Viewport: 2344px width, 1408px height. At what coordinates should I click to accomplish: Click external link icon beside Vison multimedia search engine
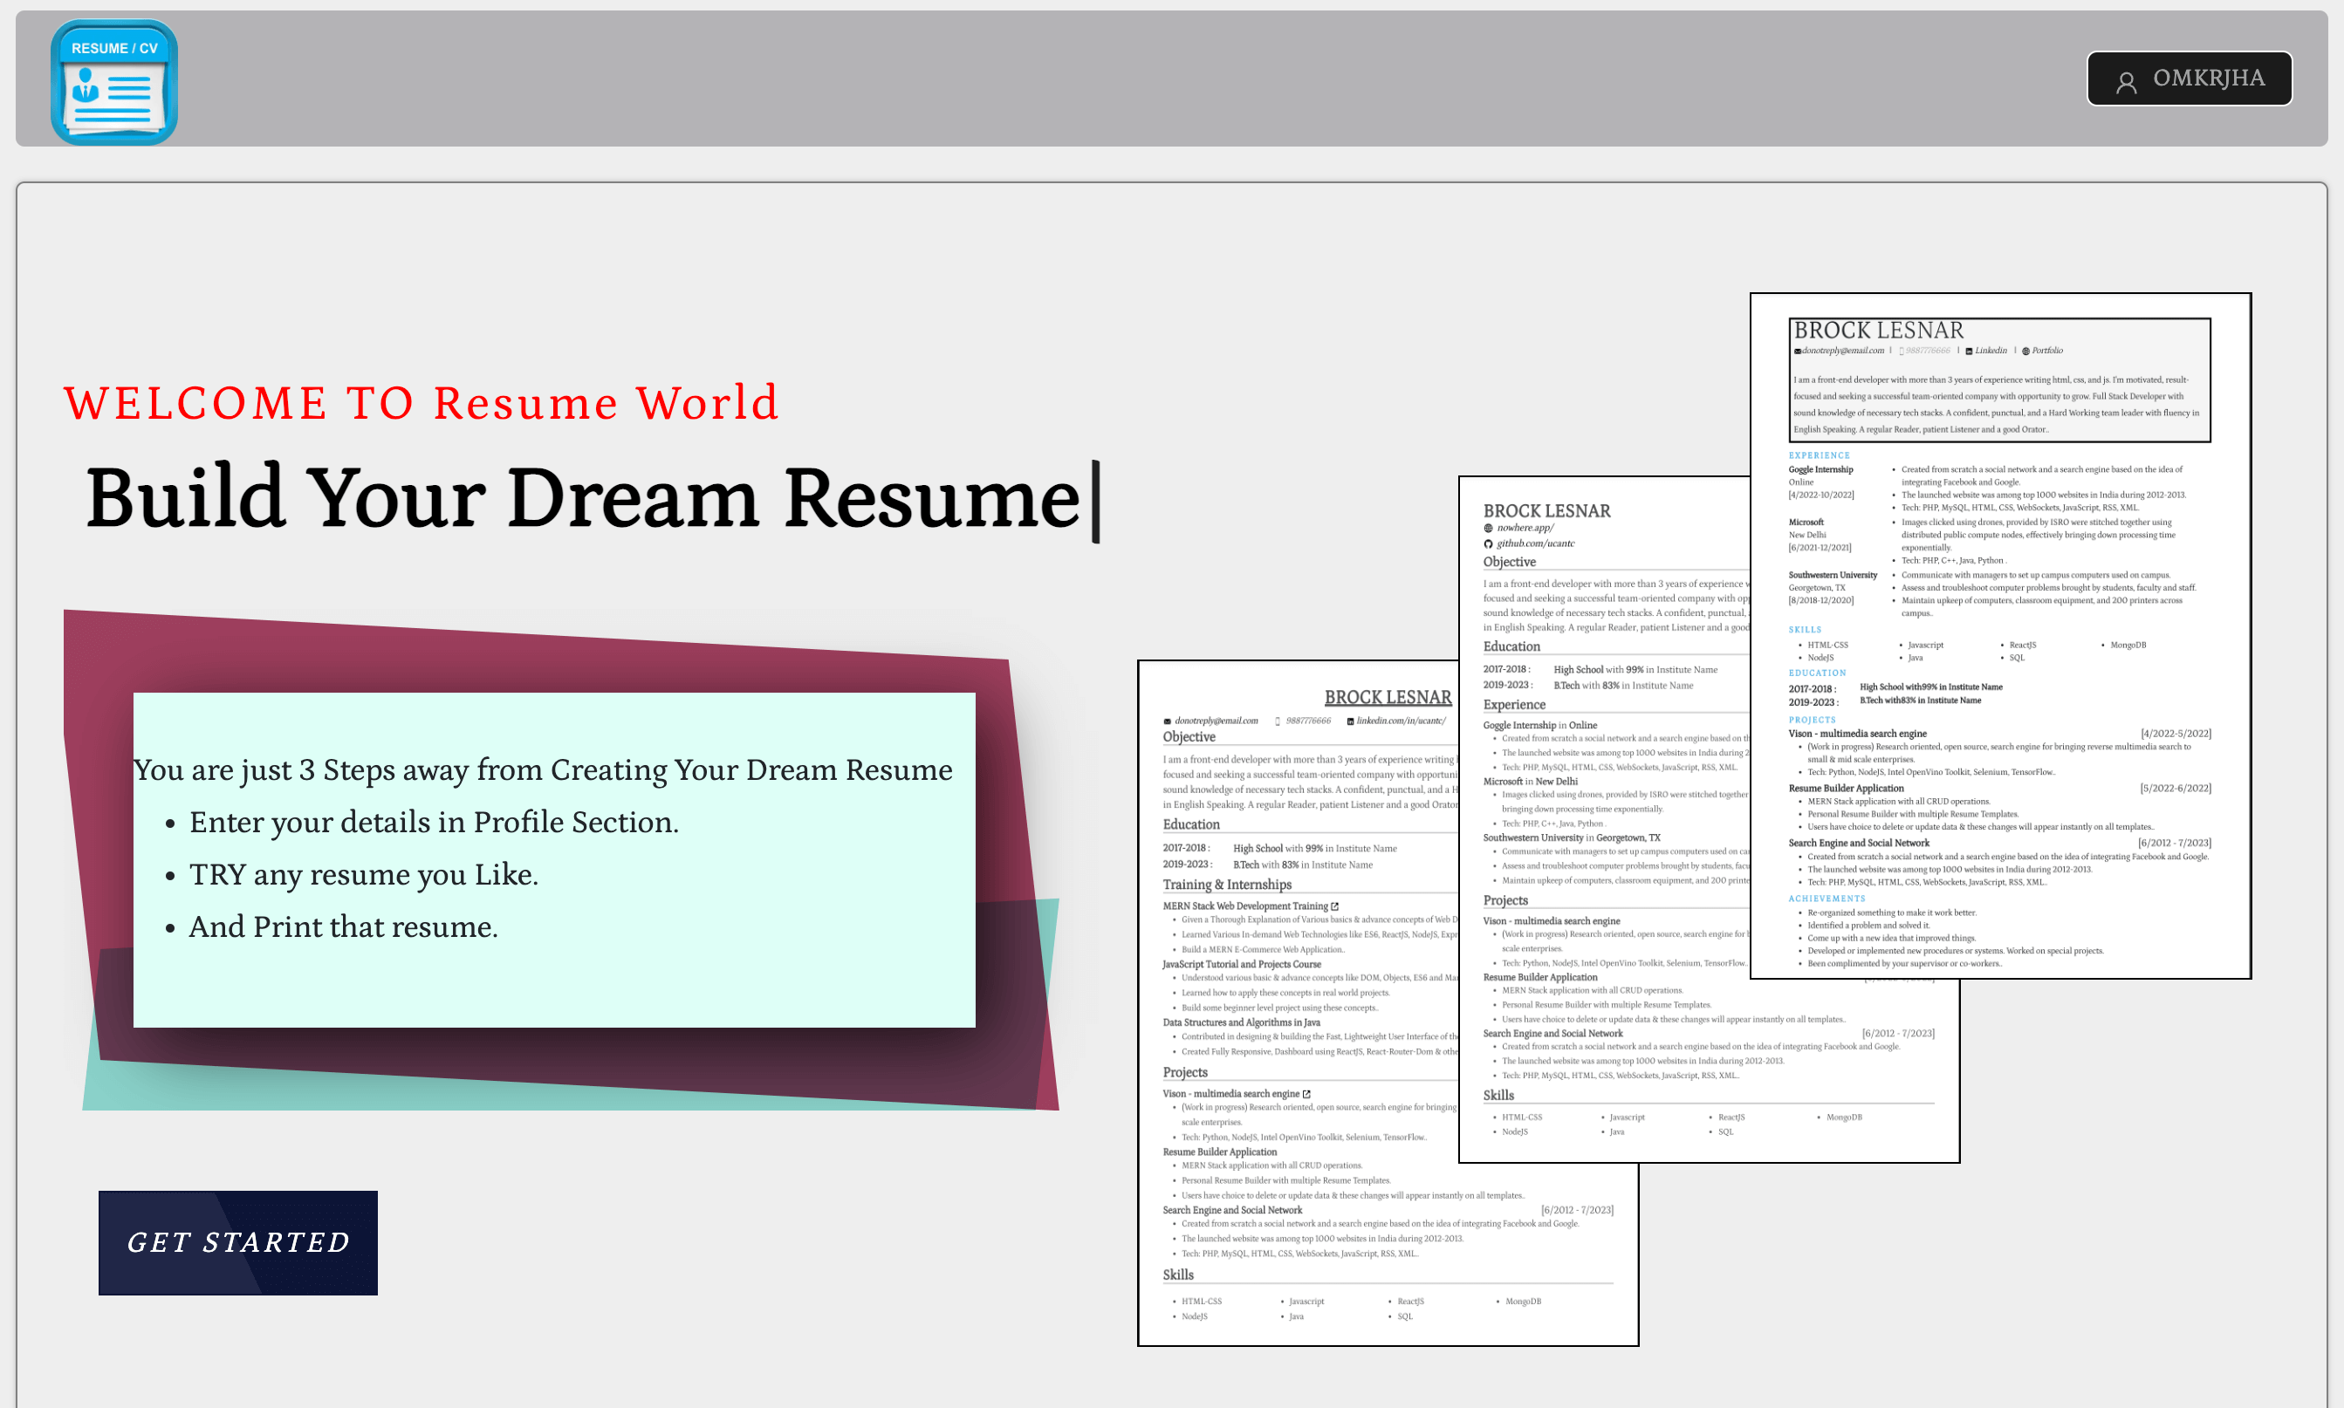click(1306, 1094)
